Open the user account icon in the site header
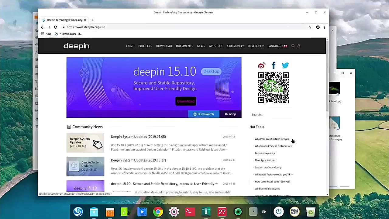Viewport: 389px width, 219px height. 299,46
